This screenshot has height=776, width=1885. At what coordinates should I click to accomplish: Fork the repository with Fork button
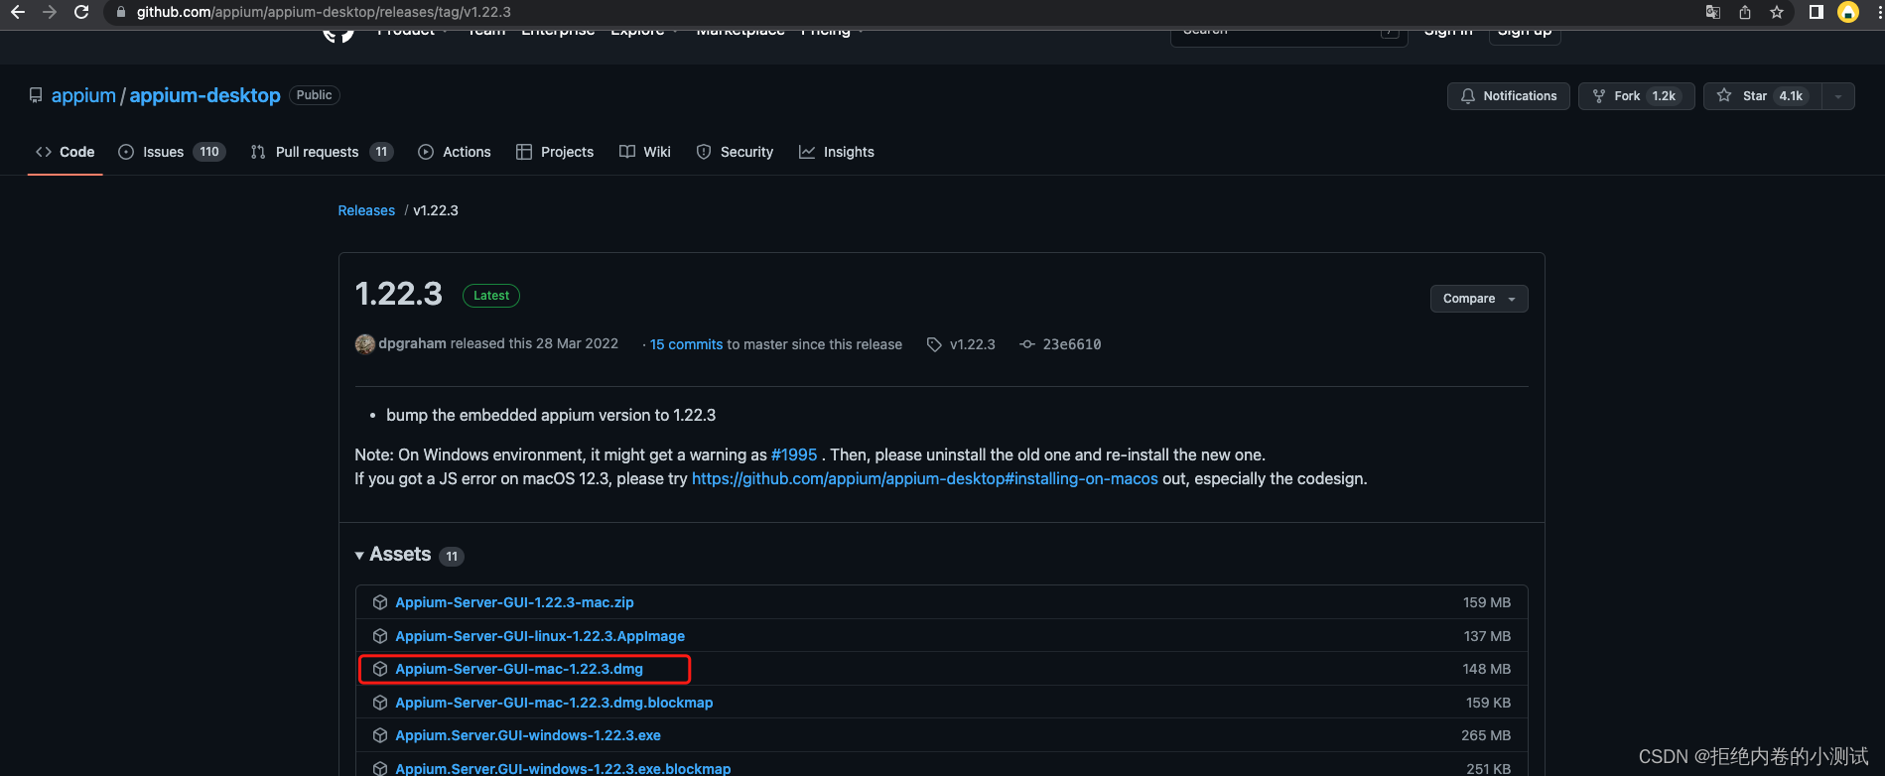click(1636, 96)
